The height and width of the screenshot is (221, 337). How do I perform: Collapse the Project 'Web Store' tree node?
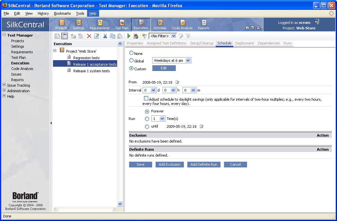coord(55,51)
